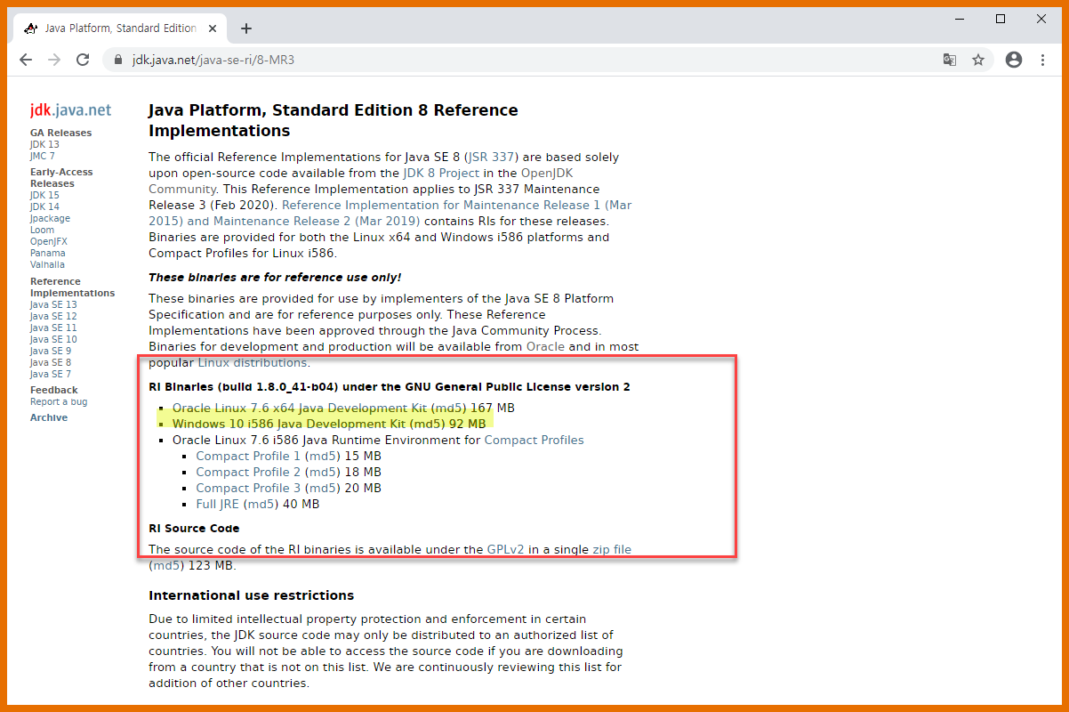Open the GPLv2 license link
Screen dimensions: 1069x712
[x=506, y=549]
